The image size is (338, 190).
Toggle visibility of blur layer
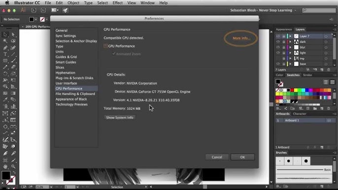(278, 47)
